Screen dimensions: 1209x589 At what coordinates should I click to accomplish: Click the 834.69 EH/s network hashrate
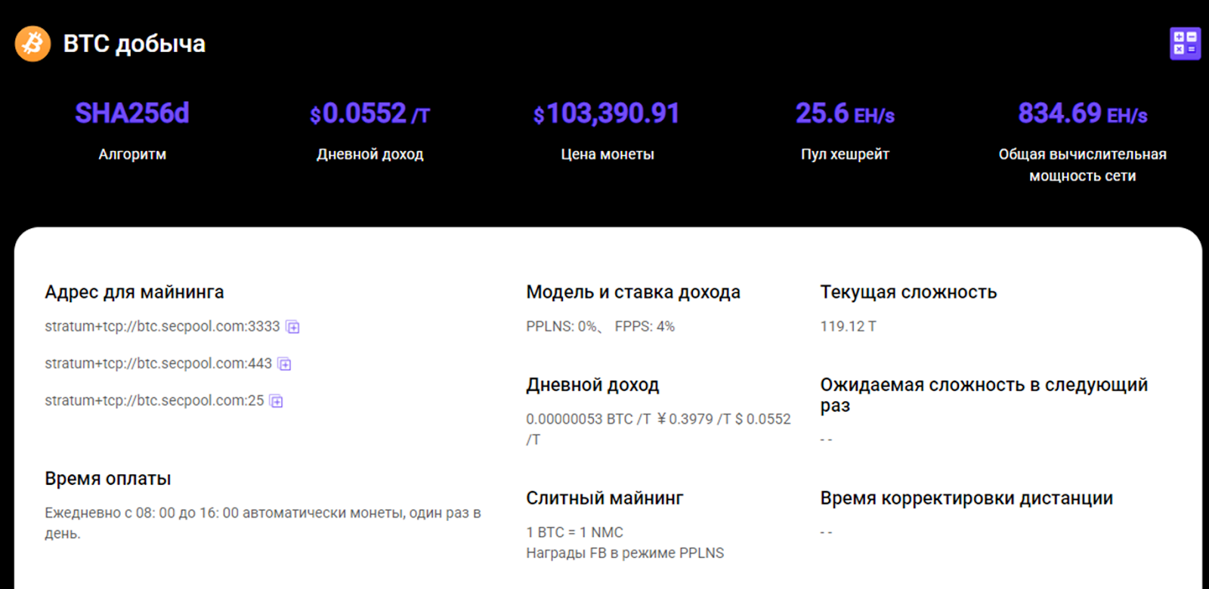tap(1082, 114)
